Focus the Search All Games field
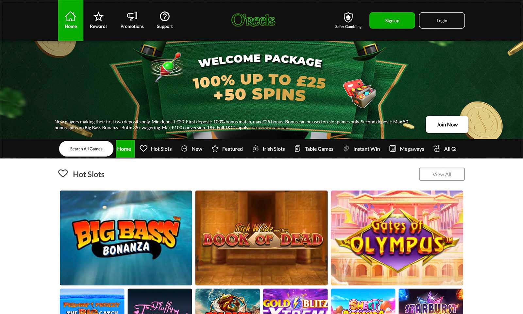 pyautogui.click(x=86, y=149)
